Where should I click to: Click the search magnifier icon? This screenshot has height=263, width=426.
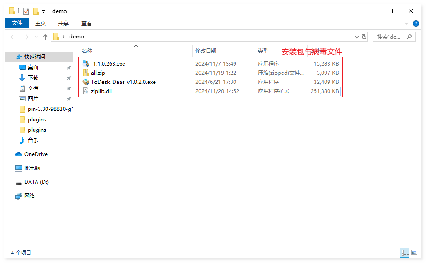pos(409,37)
